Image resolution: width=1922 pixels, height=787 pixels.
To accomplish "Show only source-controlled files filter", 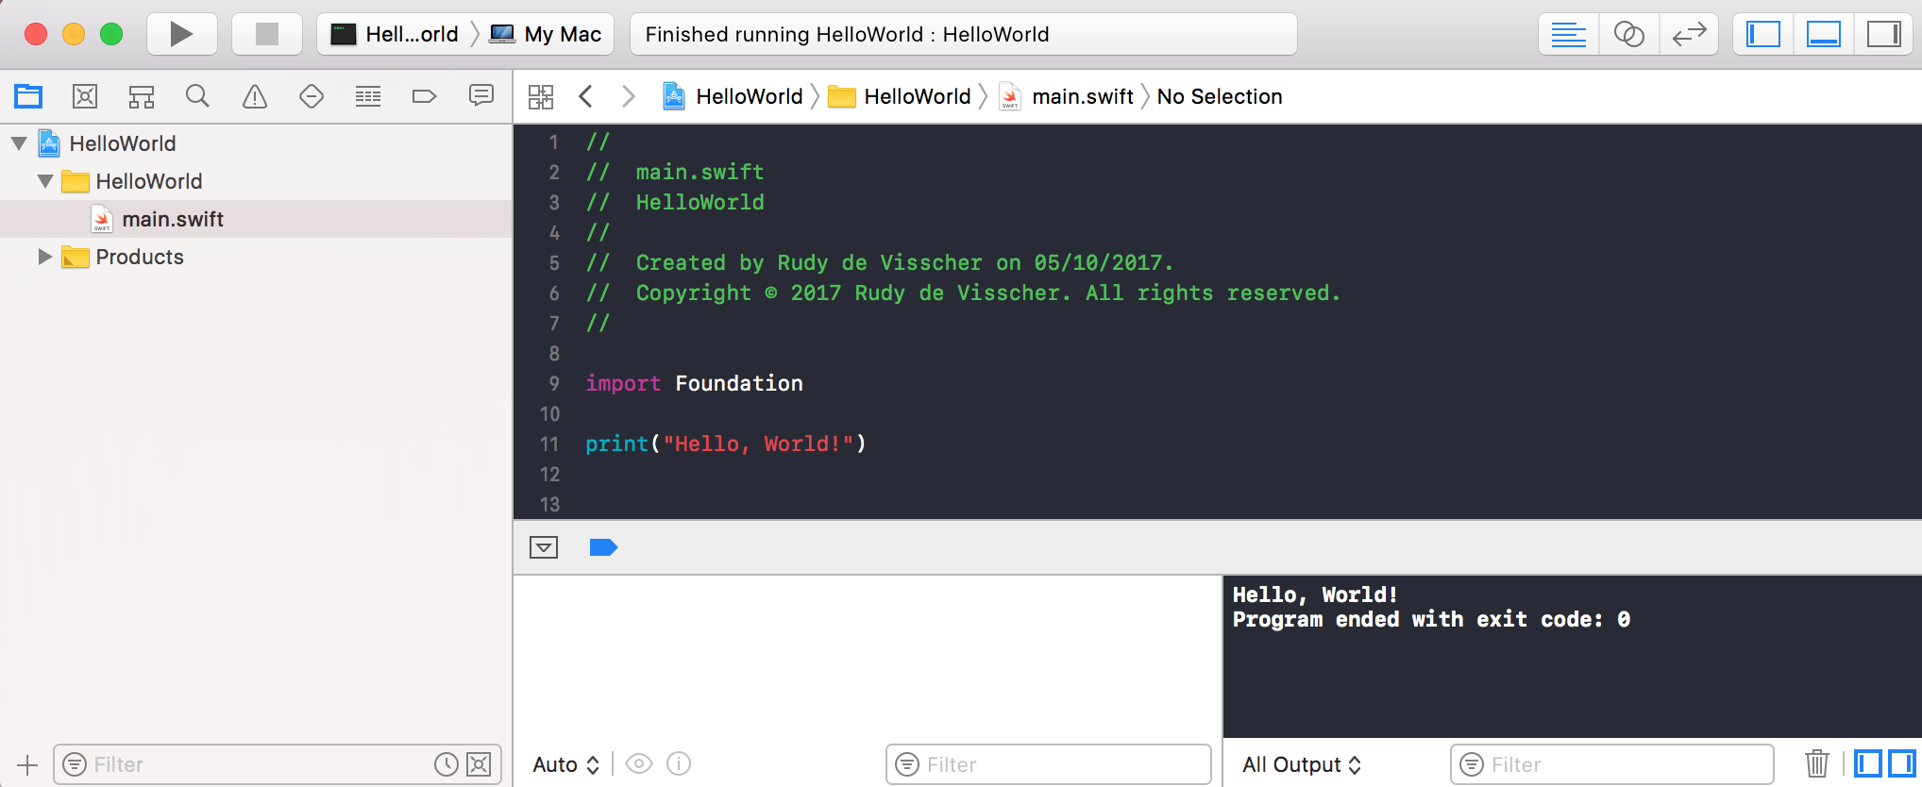I will (480, 764).
